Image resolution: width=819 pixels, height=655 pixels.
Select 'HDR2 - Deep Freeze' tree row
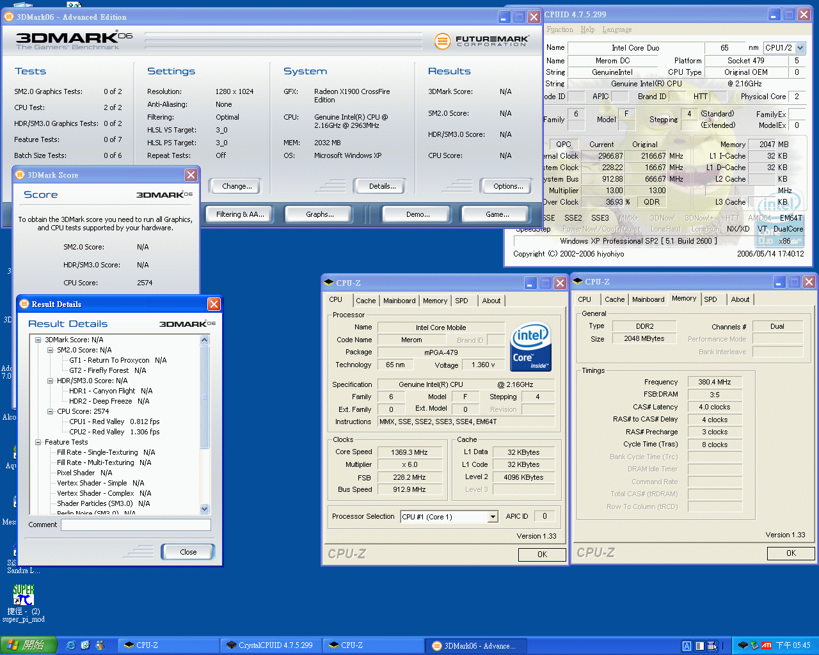[109, 401]
